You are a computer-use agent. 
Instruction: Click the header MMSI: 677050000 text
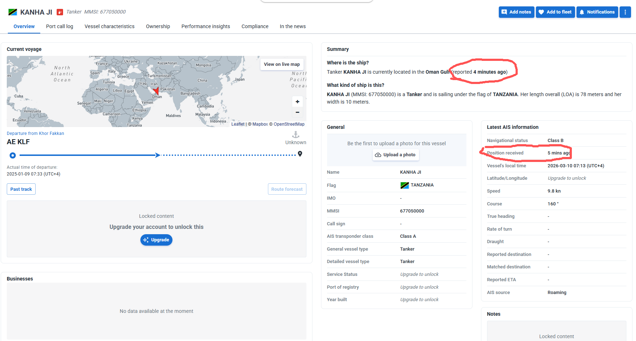point(105,12)
